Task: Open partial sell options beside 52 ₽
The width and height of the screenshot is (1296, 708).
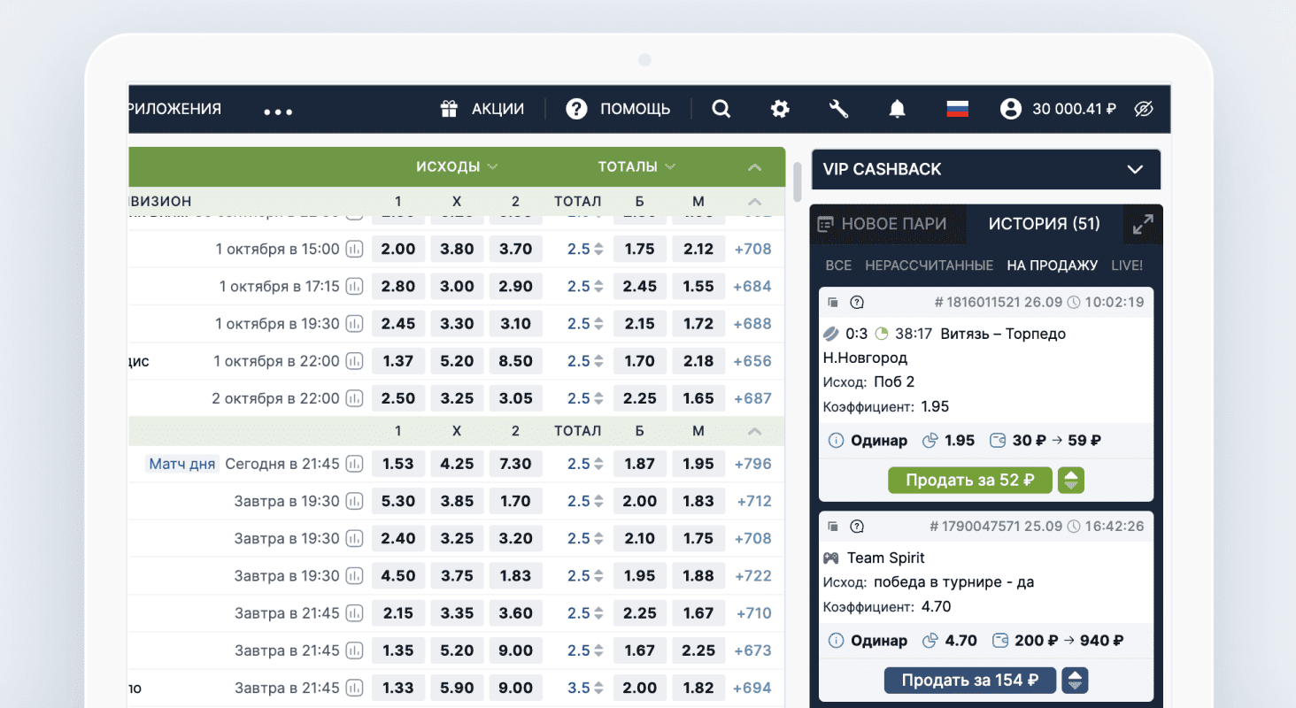Action: [1071, 481]
